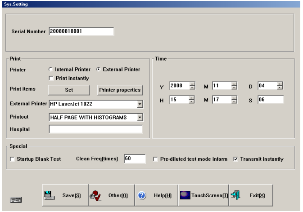Decrease the month value with down arrow

[234, 88]
